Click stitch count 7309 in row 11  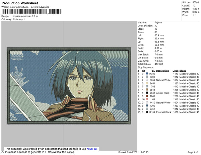(152, 106)
